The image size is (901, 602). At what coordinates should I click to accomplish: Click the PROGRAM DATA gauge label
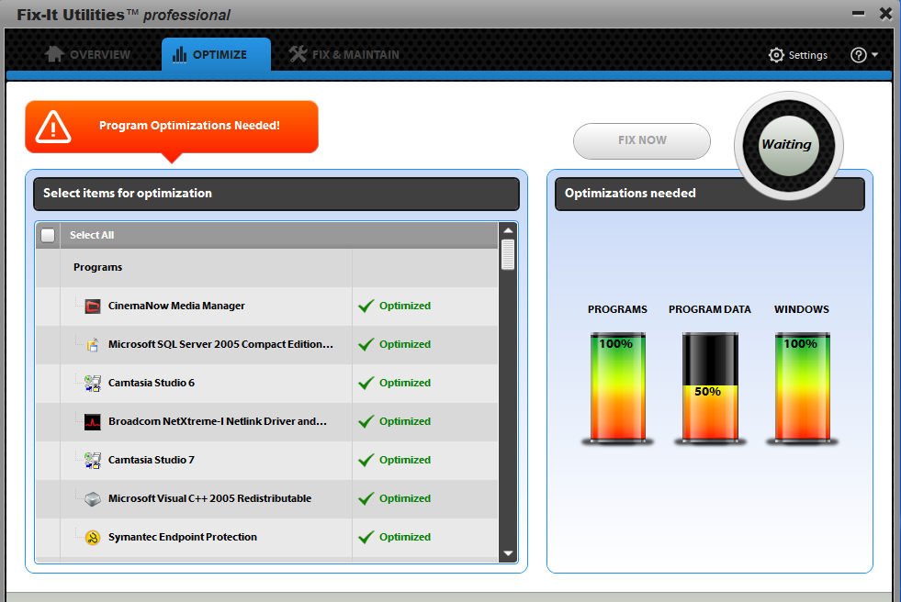(710, 309)
